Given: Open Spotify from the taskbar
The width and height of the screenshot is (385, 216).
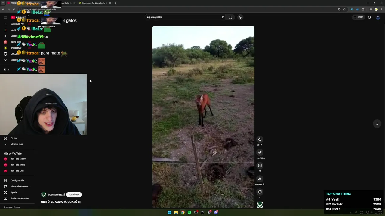Looking at the screenshot, I should click(189, 212).
